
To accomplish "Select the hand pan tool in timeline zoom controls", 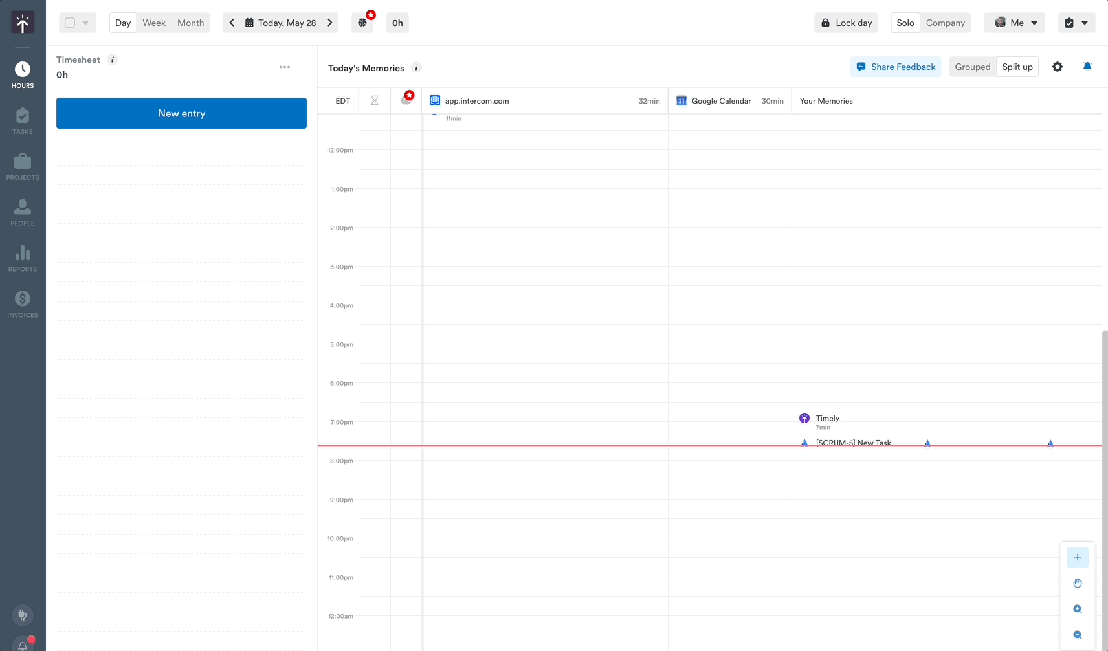I will [1078, 583].
